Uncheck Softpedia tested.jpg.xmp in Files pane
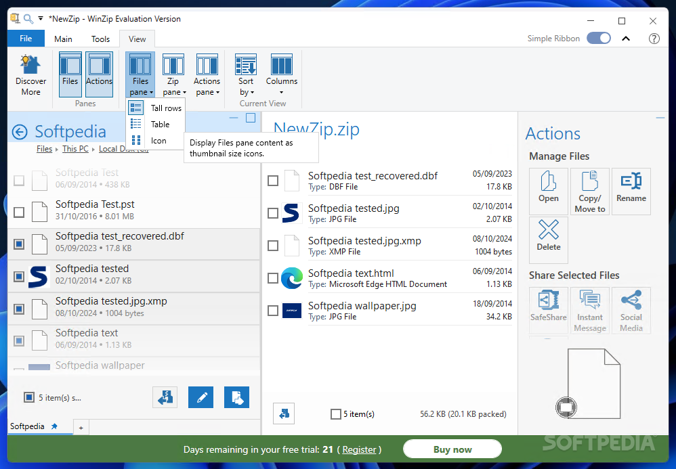Image resolution: width=676 pixels, height=469 pixels. (x=19, y=309)
